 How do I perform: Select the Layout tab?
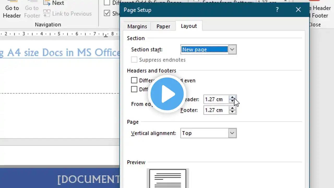[x=189, y=26]
